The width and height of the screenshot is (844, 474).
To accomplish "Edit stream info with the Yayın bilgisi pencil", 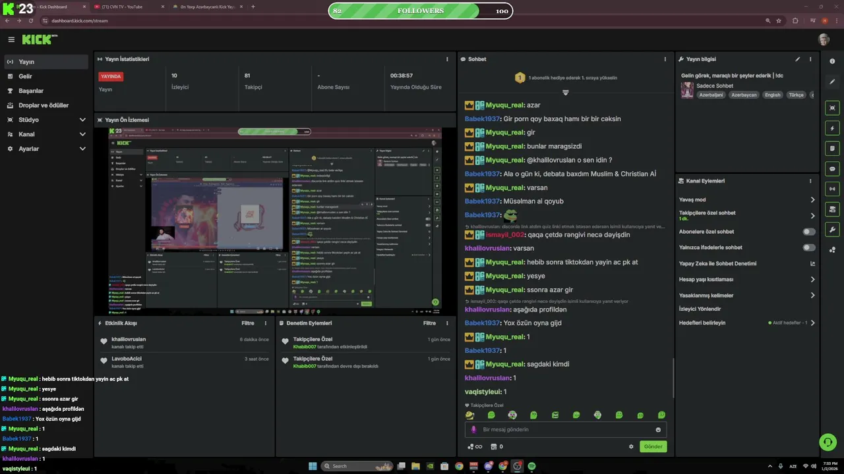I will (797, 59).
